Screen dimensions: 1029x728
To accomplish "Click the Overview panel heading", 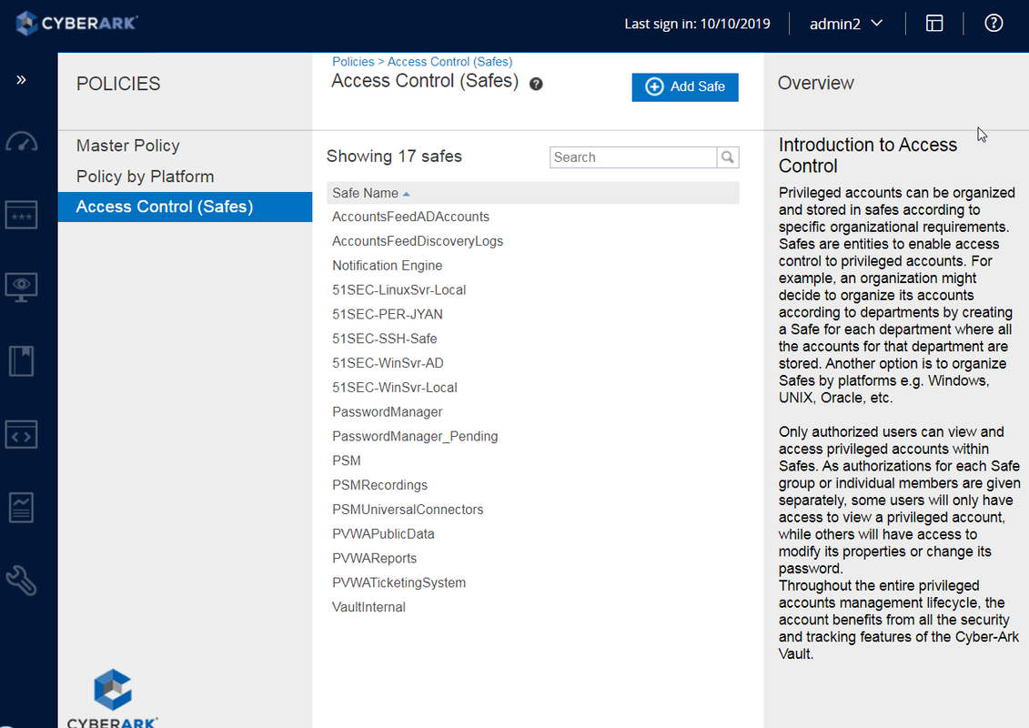I will (x=816, y=84).
